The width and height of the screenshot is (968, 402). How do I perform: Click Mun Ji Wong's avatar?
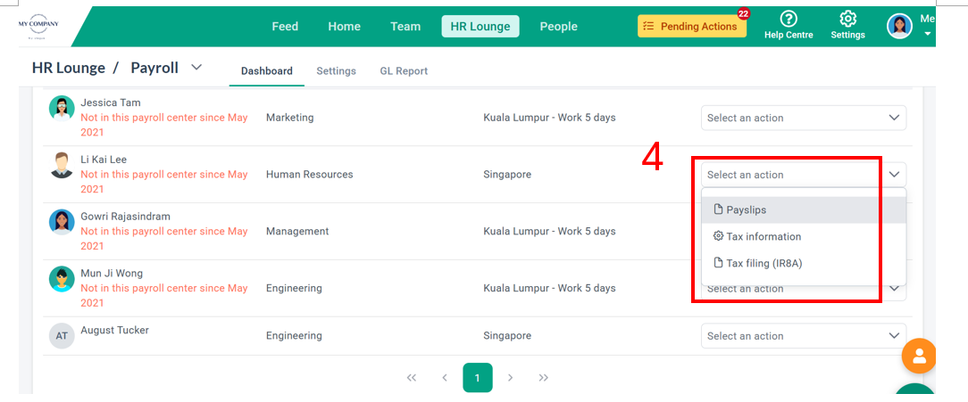tap(62, 279)
